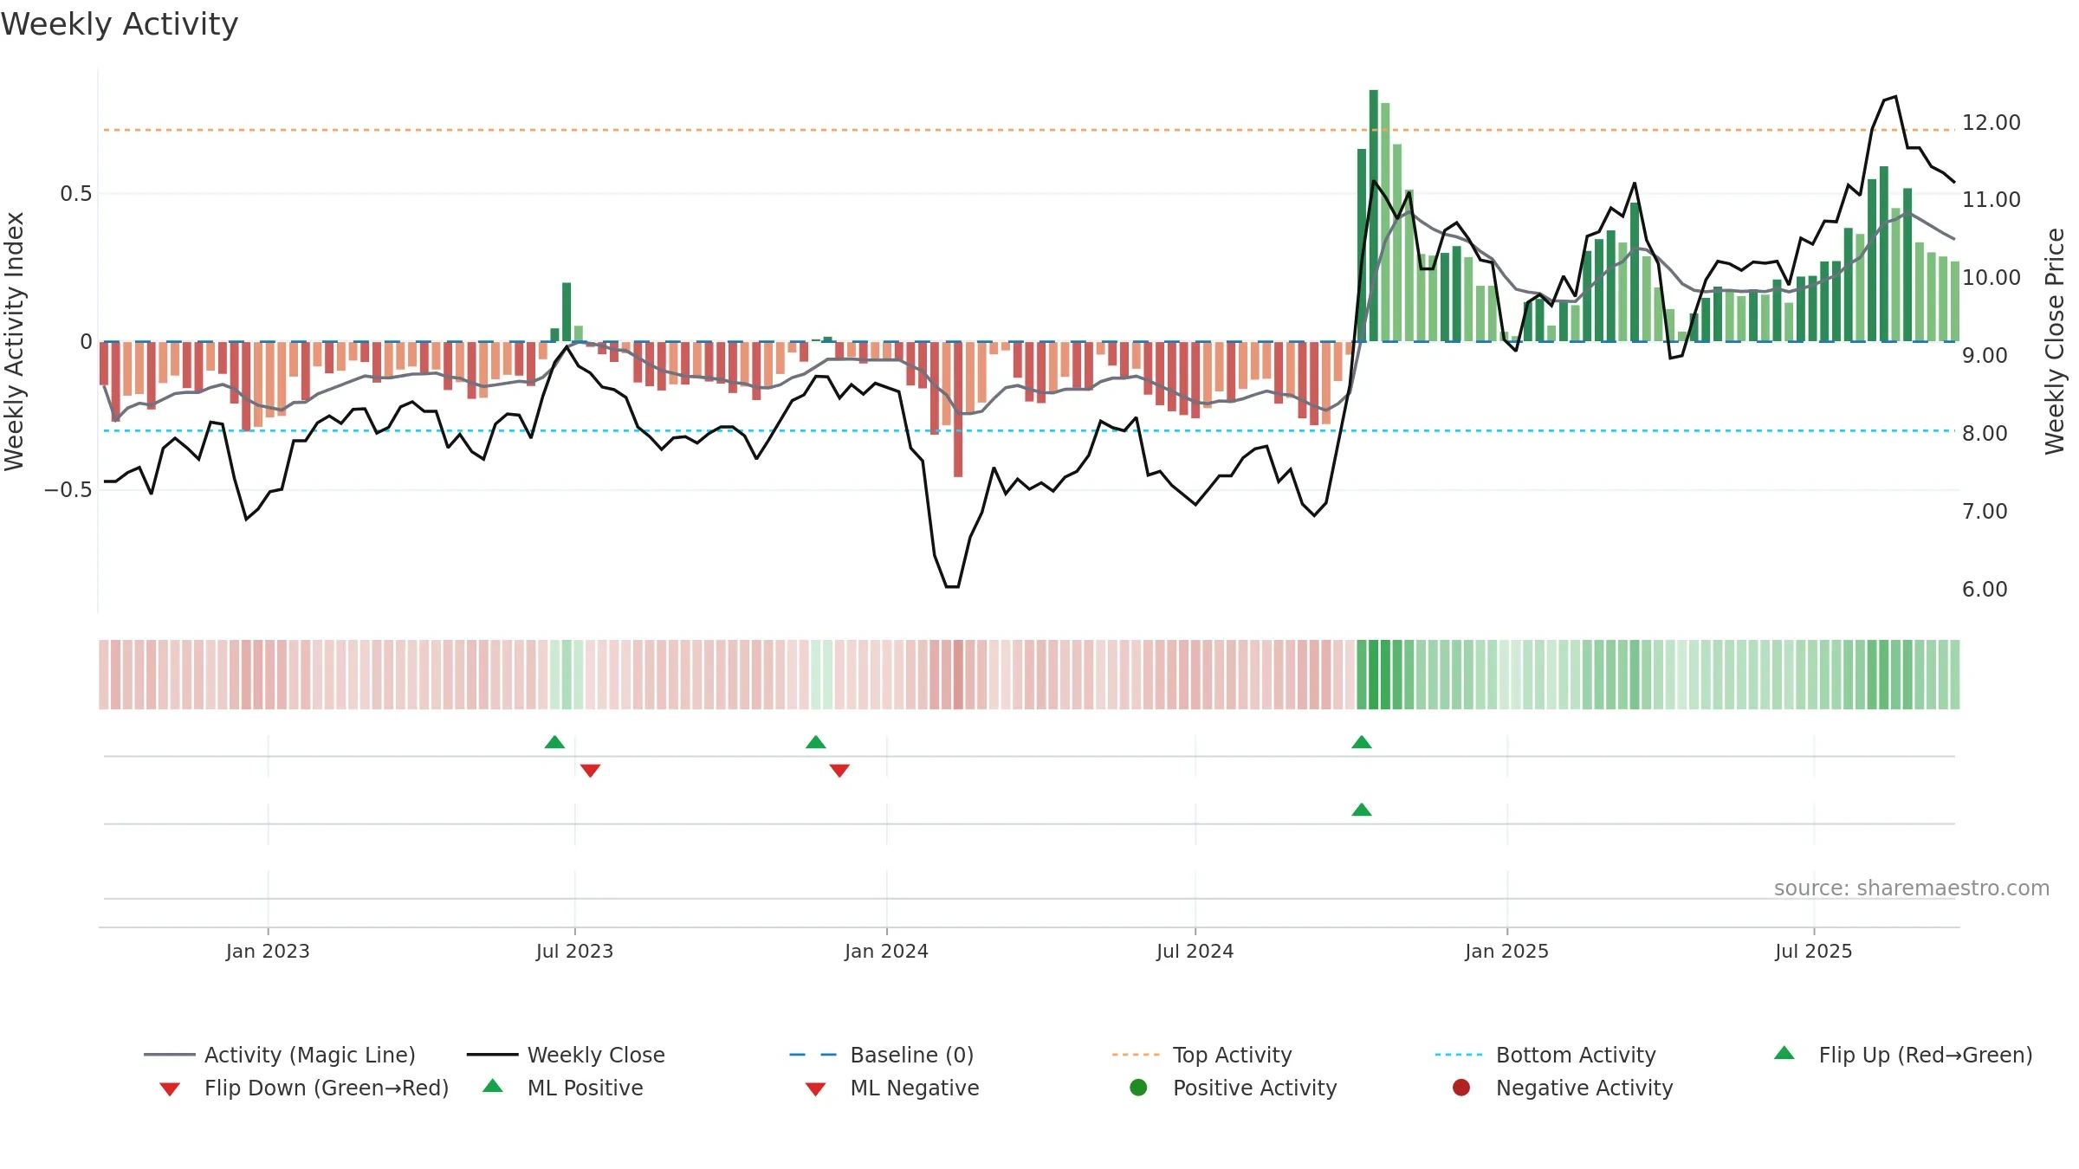2079x1169 pixels.
Task: Toggle the Bottom Activity legend entry
Action: tap(1545, 1055)
